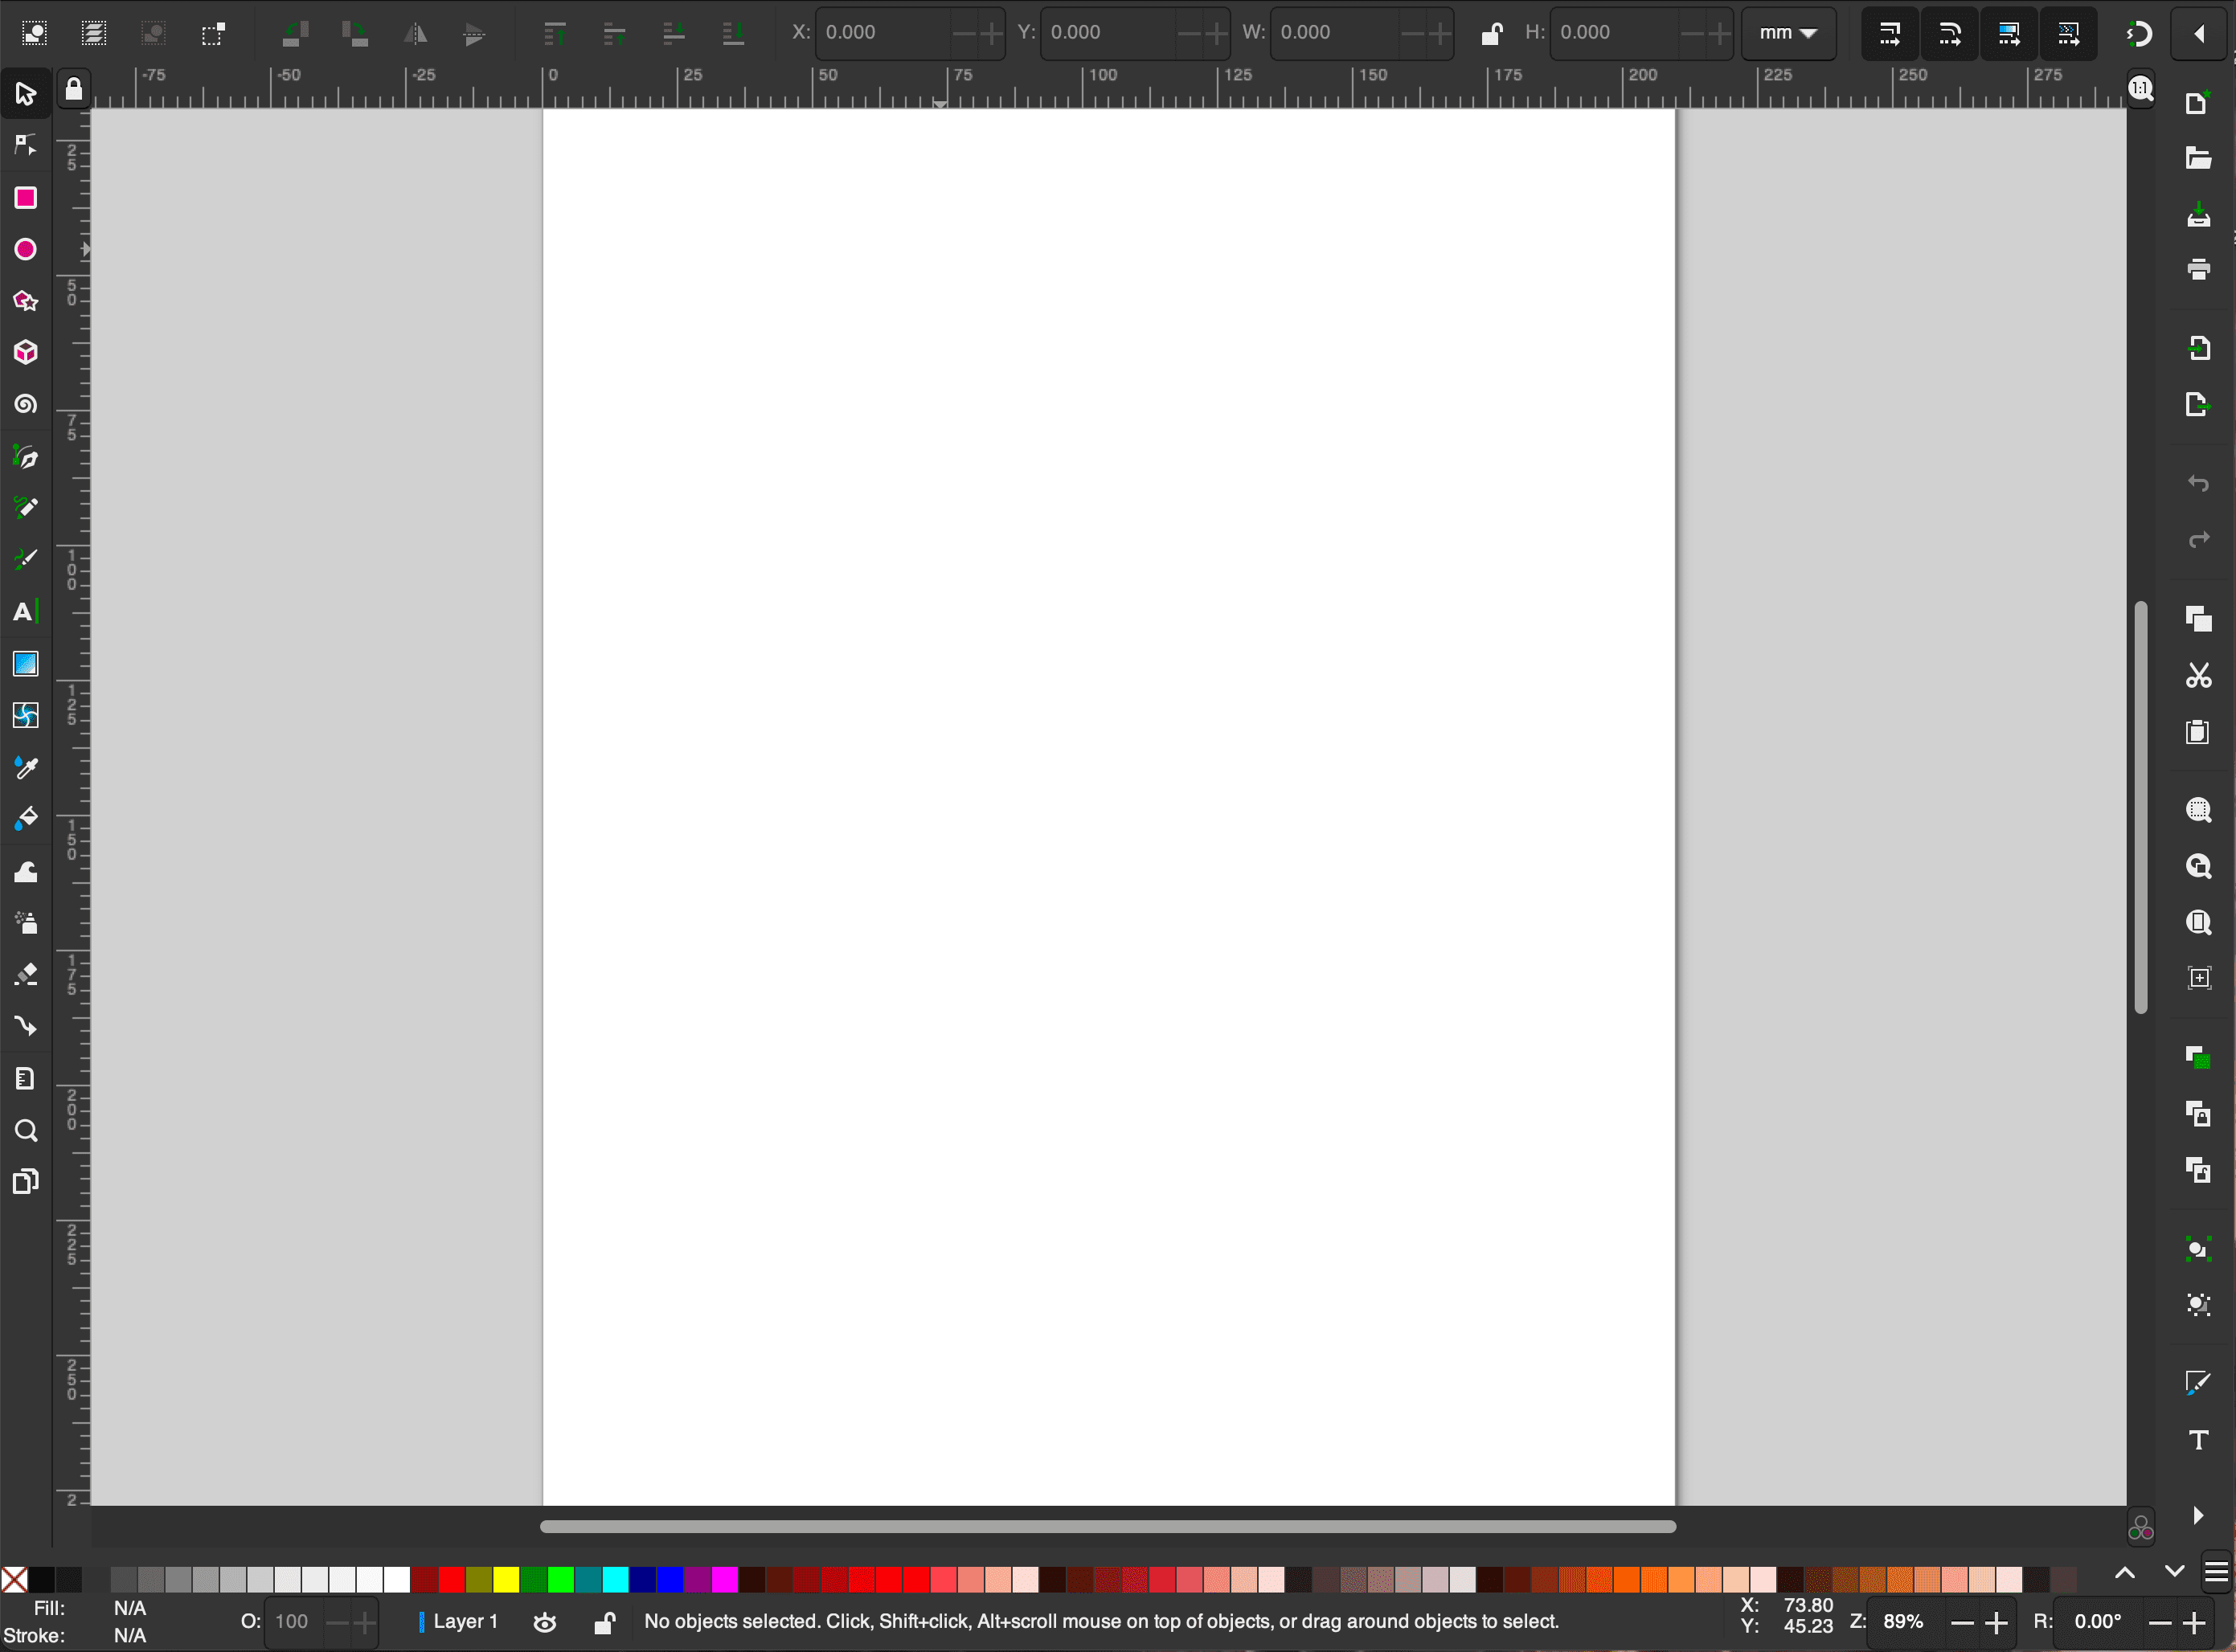This screenshot has height=1652, width=2236.
Task: Click Select All objects icon
Action: (x=34, y=34)
